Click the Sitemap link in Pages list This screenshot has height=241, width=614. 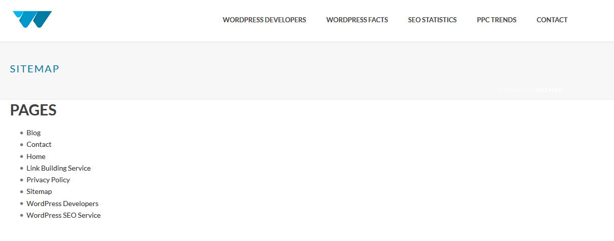coord(39,191)
